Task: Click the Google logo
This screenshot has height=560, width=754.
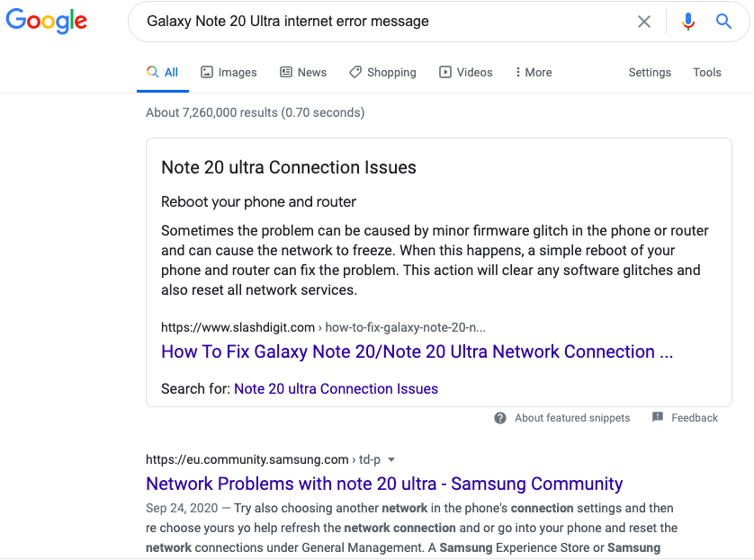Action: pos(47,22)
